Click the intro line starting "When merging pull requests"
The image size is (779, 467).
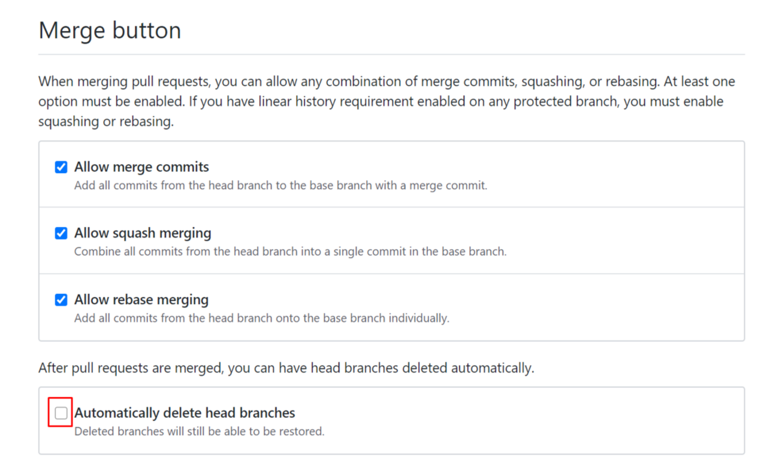tap(387, 81)
